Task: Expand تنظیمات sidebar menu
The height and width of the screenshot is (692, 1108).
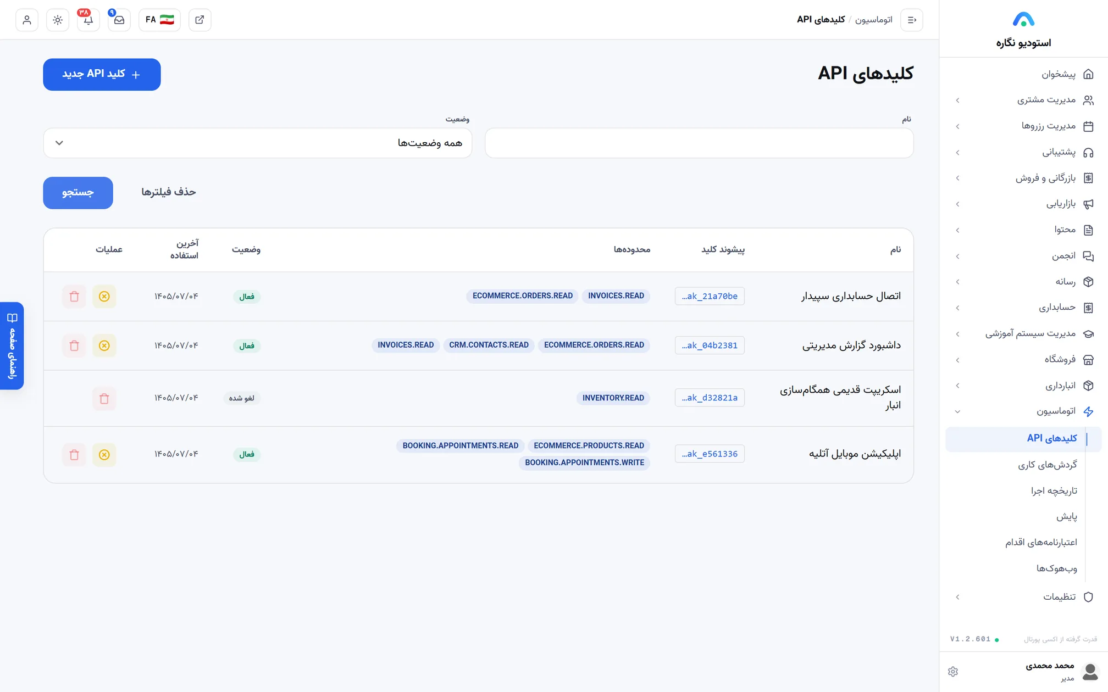Action: tap(1023, 597)
